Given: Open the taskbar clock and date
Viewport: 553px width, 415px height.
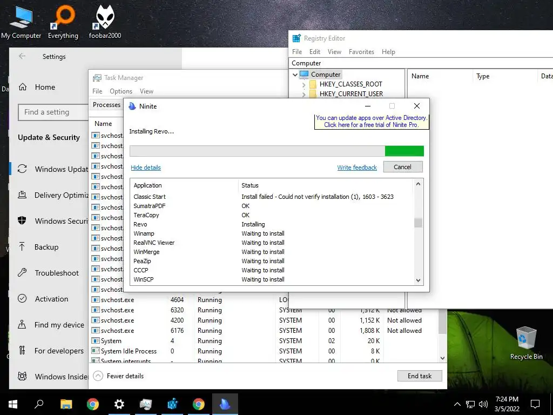Looking at the screenshot, I should [x=507, y=404].
